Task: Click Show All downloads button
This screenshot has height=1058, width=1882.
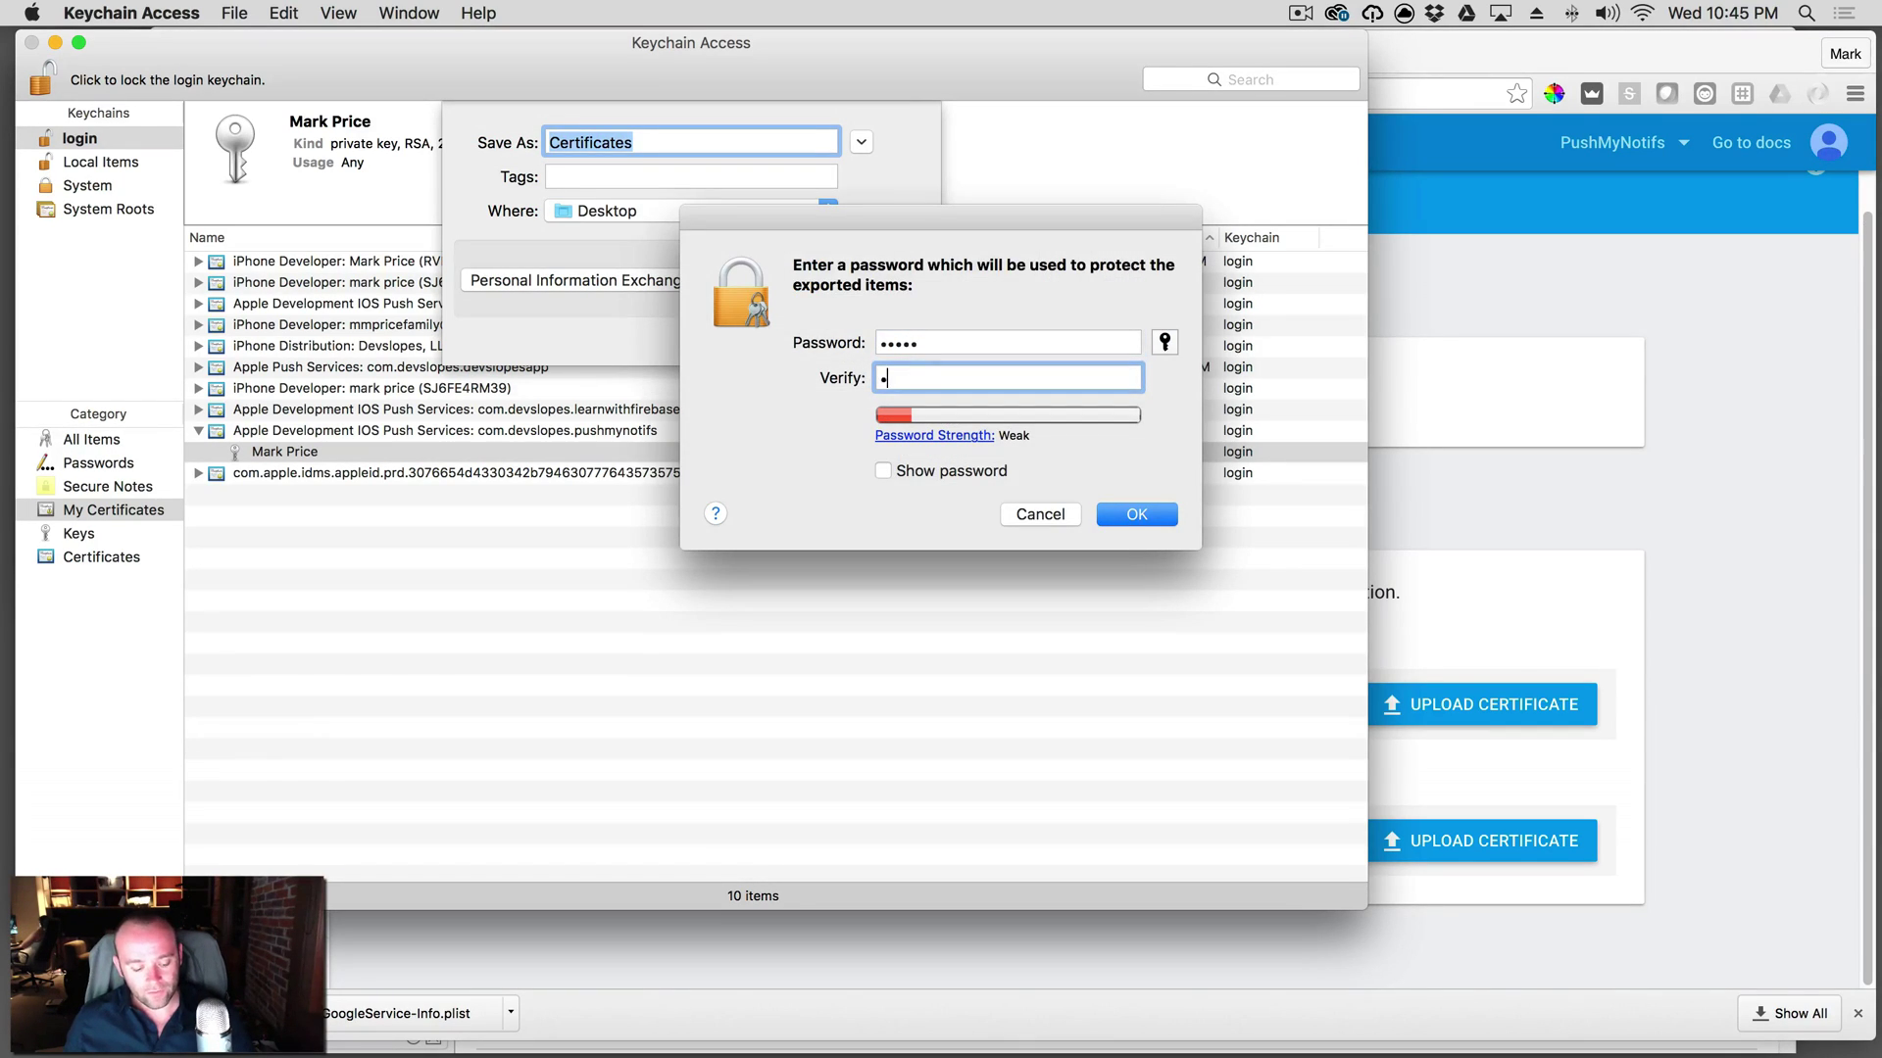Action: (x=1789, y=1013)
